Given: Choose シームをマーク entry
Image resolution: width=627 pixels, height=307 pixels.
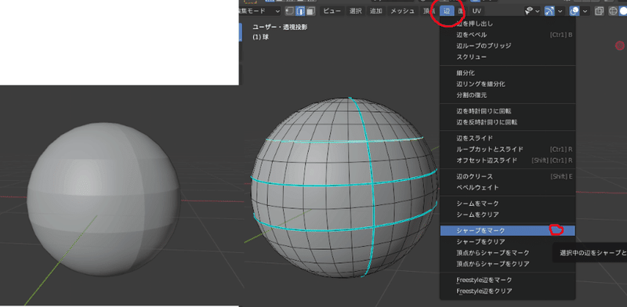Looking at the screenshot, I should coord(507,204).
